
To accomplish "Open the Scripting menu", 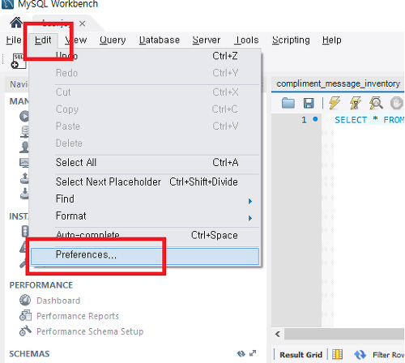I will [291, 40].
